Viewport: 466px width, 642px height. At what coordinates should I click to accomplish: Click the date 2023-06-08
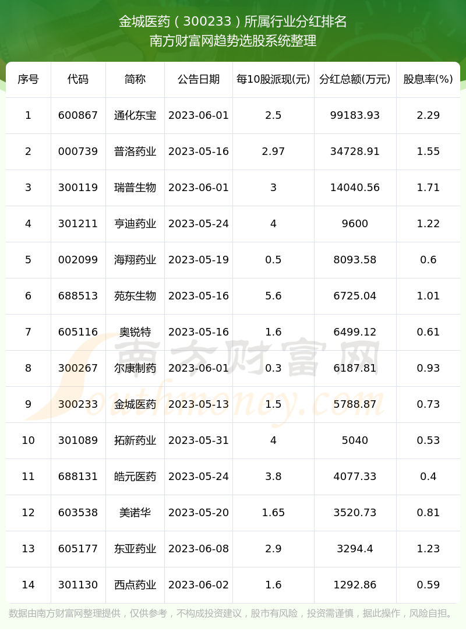(x=199, y=548)
